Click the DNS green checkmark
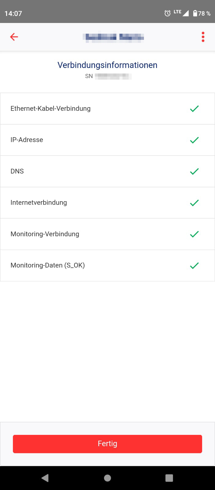This screenshot has height=490, width=215. point(194,171)
